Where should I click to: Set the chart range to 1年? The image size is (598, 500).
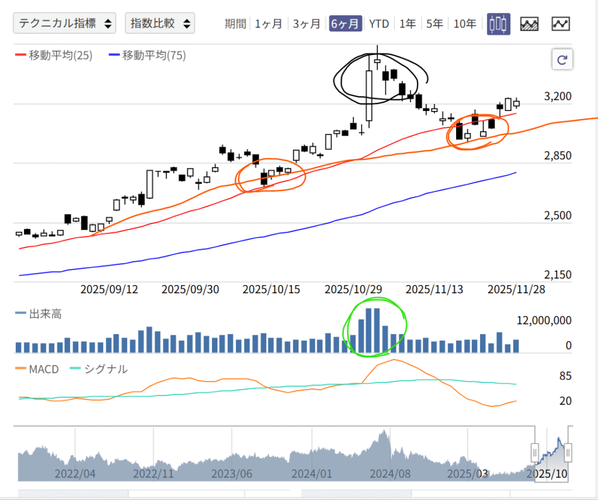[x=408, y=24]
